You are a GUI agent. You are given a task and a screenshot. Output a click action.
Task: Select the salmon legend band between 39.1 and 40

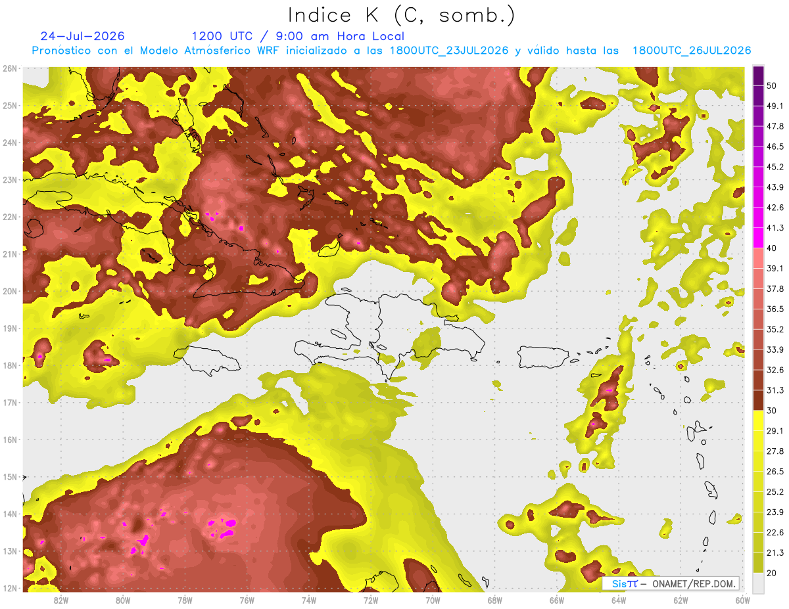pos(758,258)
